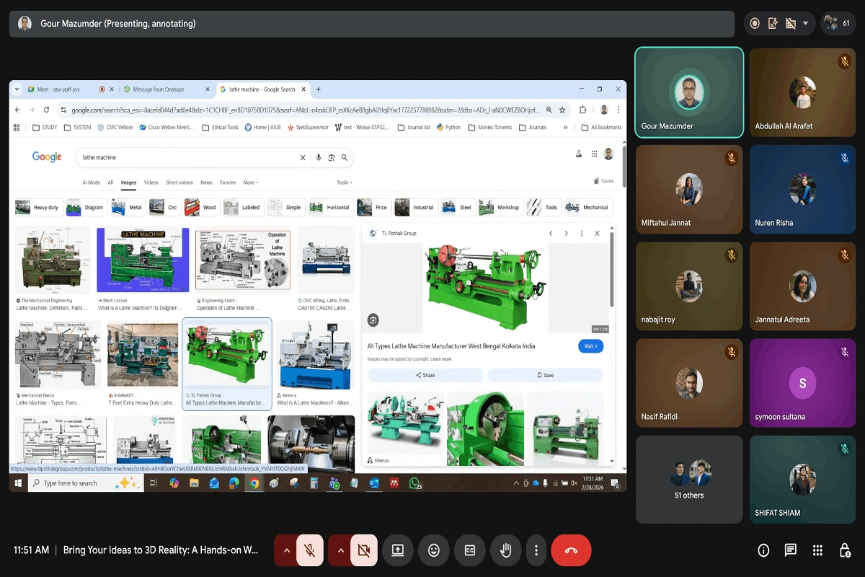Select the '51 others' participant tile

(x=689, y=479)
